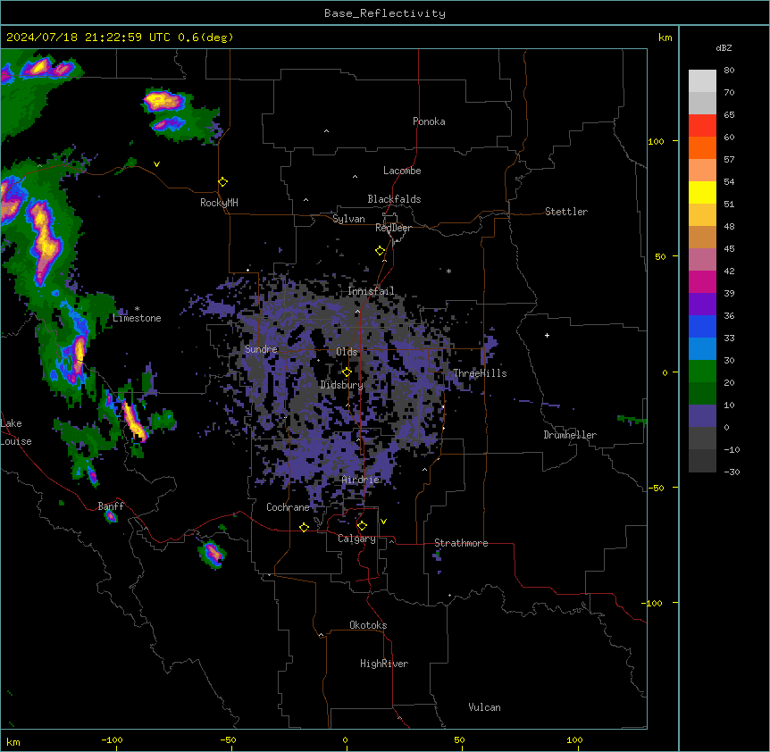Click the Drumheller label
This screenshot has height=752, width=770.
[570, 435]
